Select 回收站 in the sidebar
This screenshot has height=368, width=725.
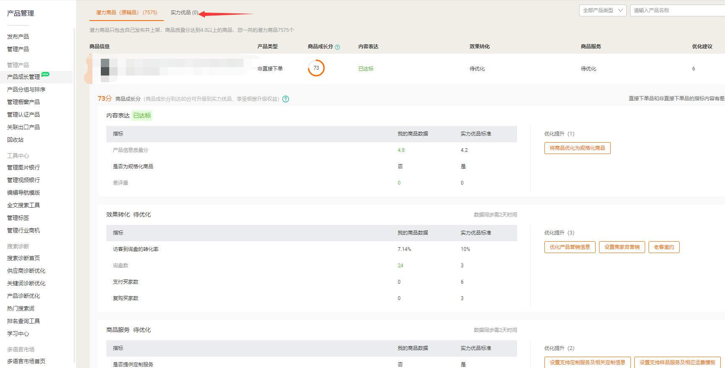(x=16, y=140)
